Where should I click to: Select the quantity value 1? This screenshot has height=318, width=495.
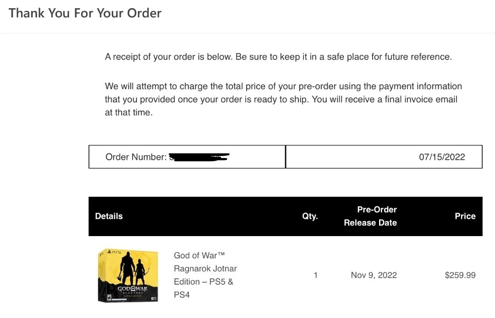tap(315, 275)
